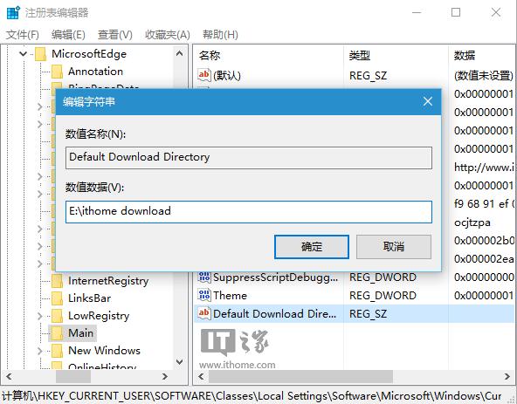Click the InternetRegistry folder icon
Image resolution: width=517 pixels, height=404 pixels.
(57, 281)
